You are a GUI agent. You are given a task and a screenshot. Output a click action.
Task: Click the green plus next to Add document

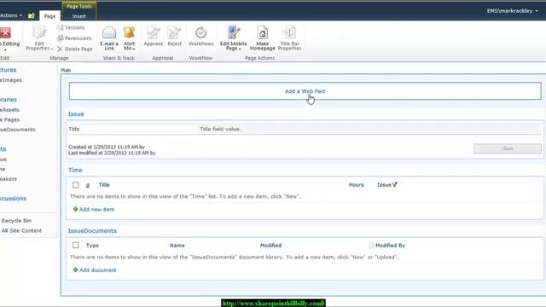tap(75, 269)
